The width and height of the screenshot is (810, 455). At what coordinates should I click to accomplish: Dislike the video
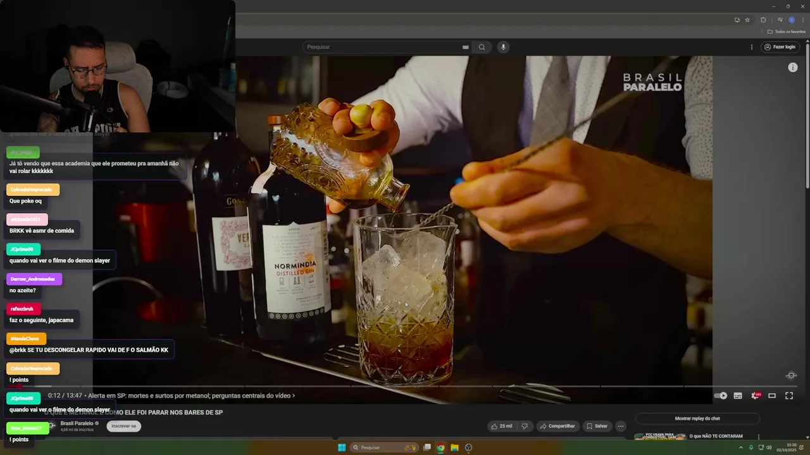pyautogui.click(x=525, y=426)
